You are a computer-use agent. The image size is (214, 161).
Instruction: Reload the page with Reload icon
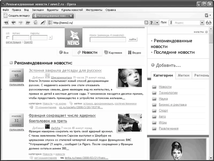pyautogui.click(x=36, y=22)
